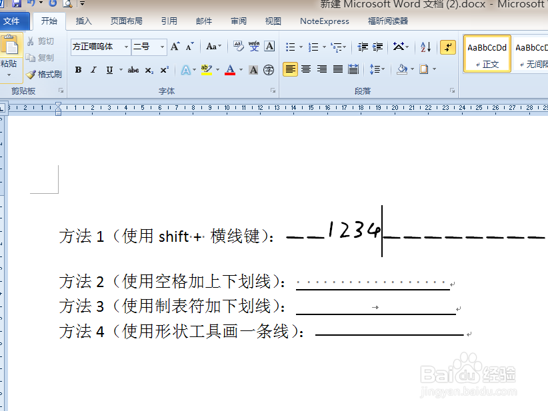Toggle Show/Hide paragraph marks
Screen dimensions: 548x411
[x=448, y=47]
